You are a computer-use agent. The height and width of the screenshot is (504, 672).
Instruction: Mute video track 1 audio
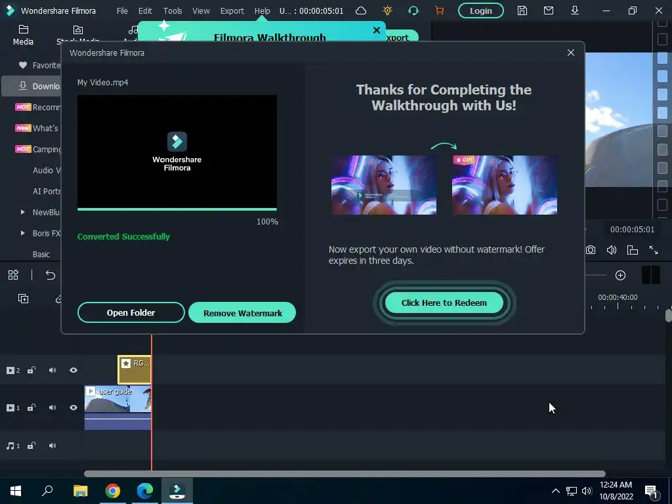(x=52, y=408)
